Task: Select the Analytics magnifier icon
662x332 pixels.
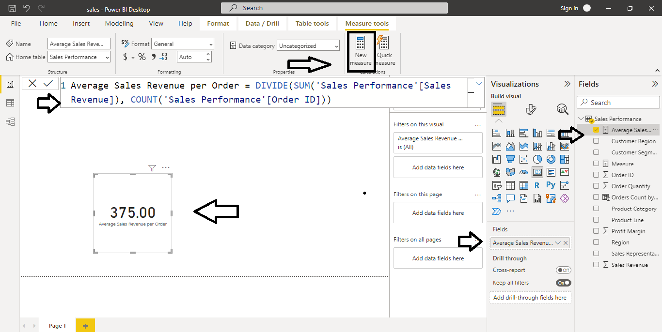Action: (562, 109)
